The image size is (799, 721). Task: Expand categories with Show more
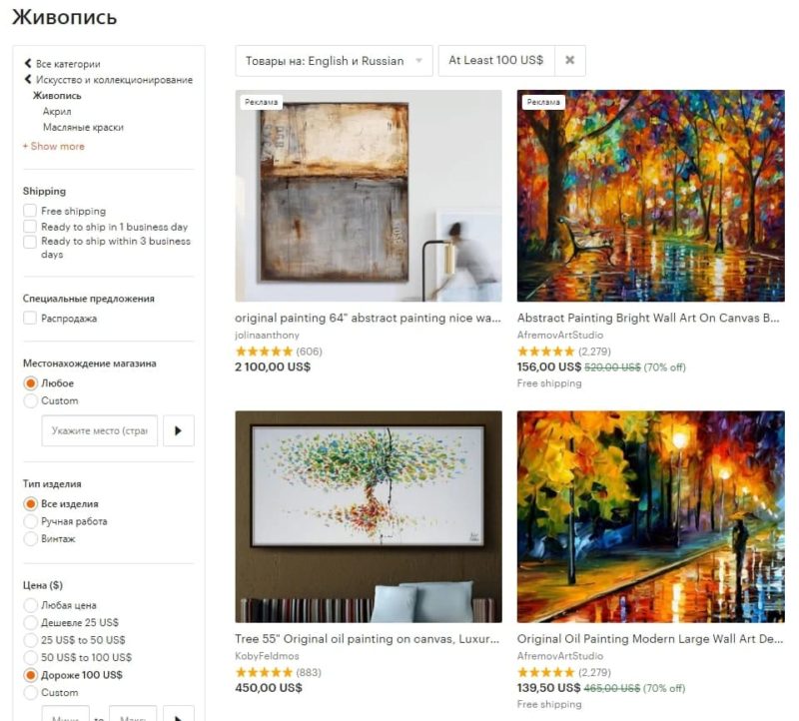[54, 146]
